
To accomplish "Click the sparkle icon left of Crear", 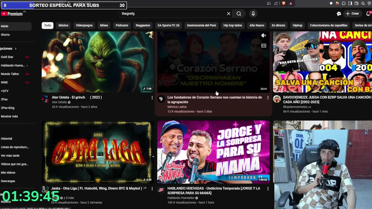I will [x=339, y=14].
